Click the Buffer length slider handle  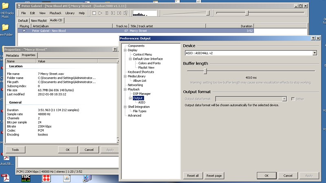tap(205, 71)
